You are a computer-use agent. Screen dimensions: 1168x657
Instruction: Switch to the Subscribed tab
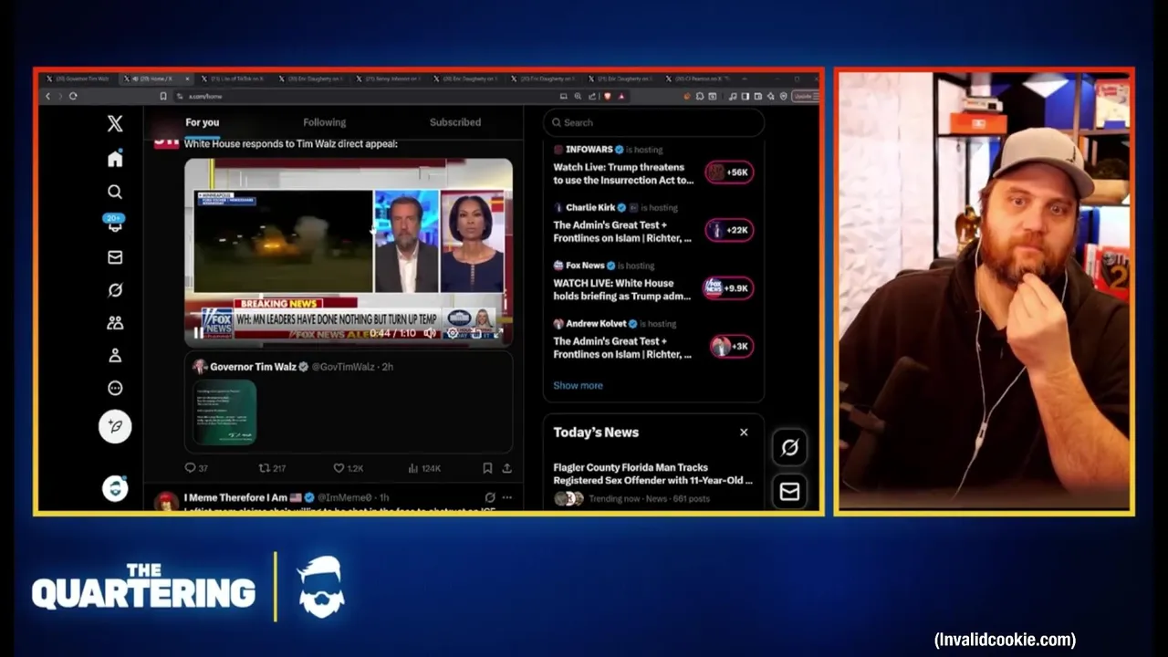coord(455,122)
